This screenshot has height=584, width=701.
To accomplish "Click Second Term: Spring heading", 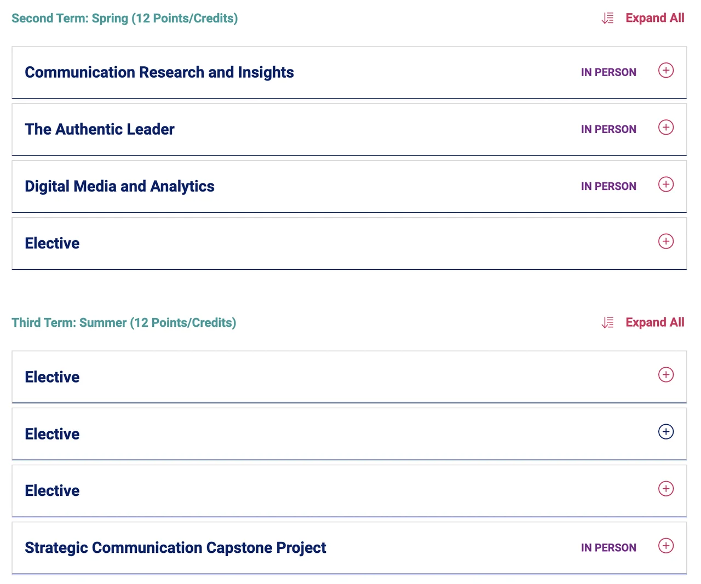I will [125, 18].
